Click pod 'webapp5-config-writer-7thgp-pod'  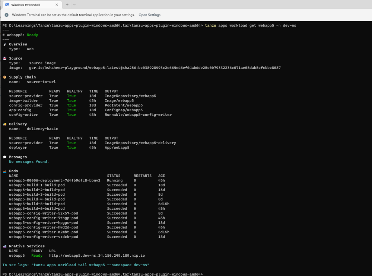coord(44,218)
